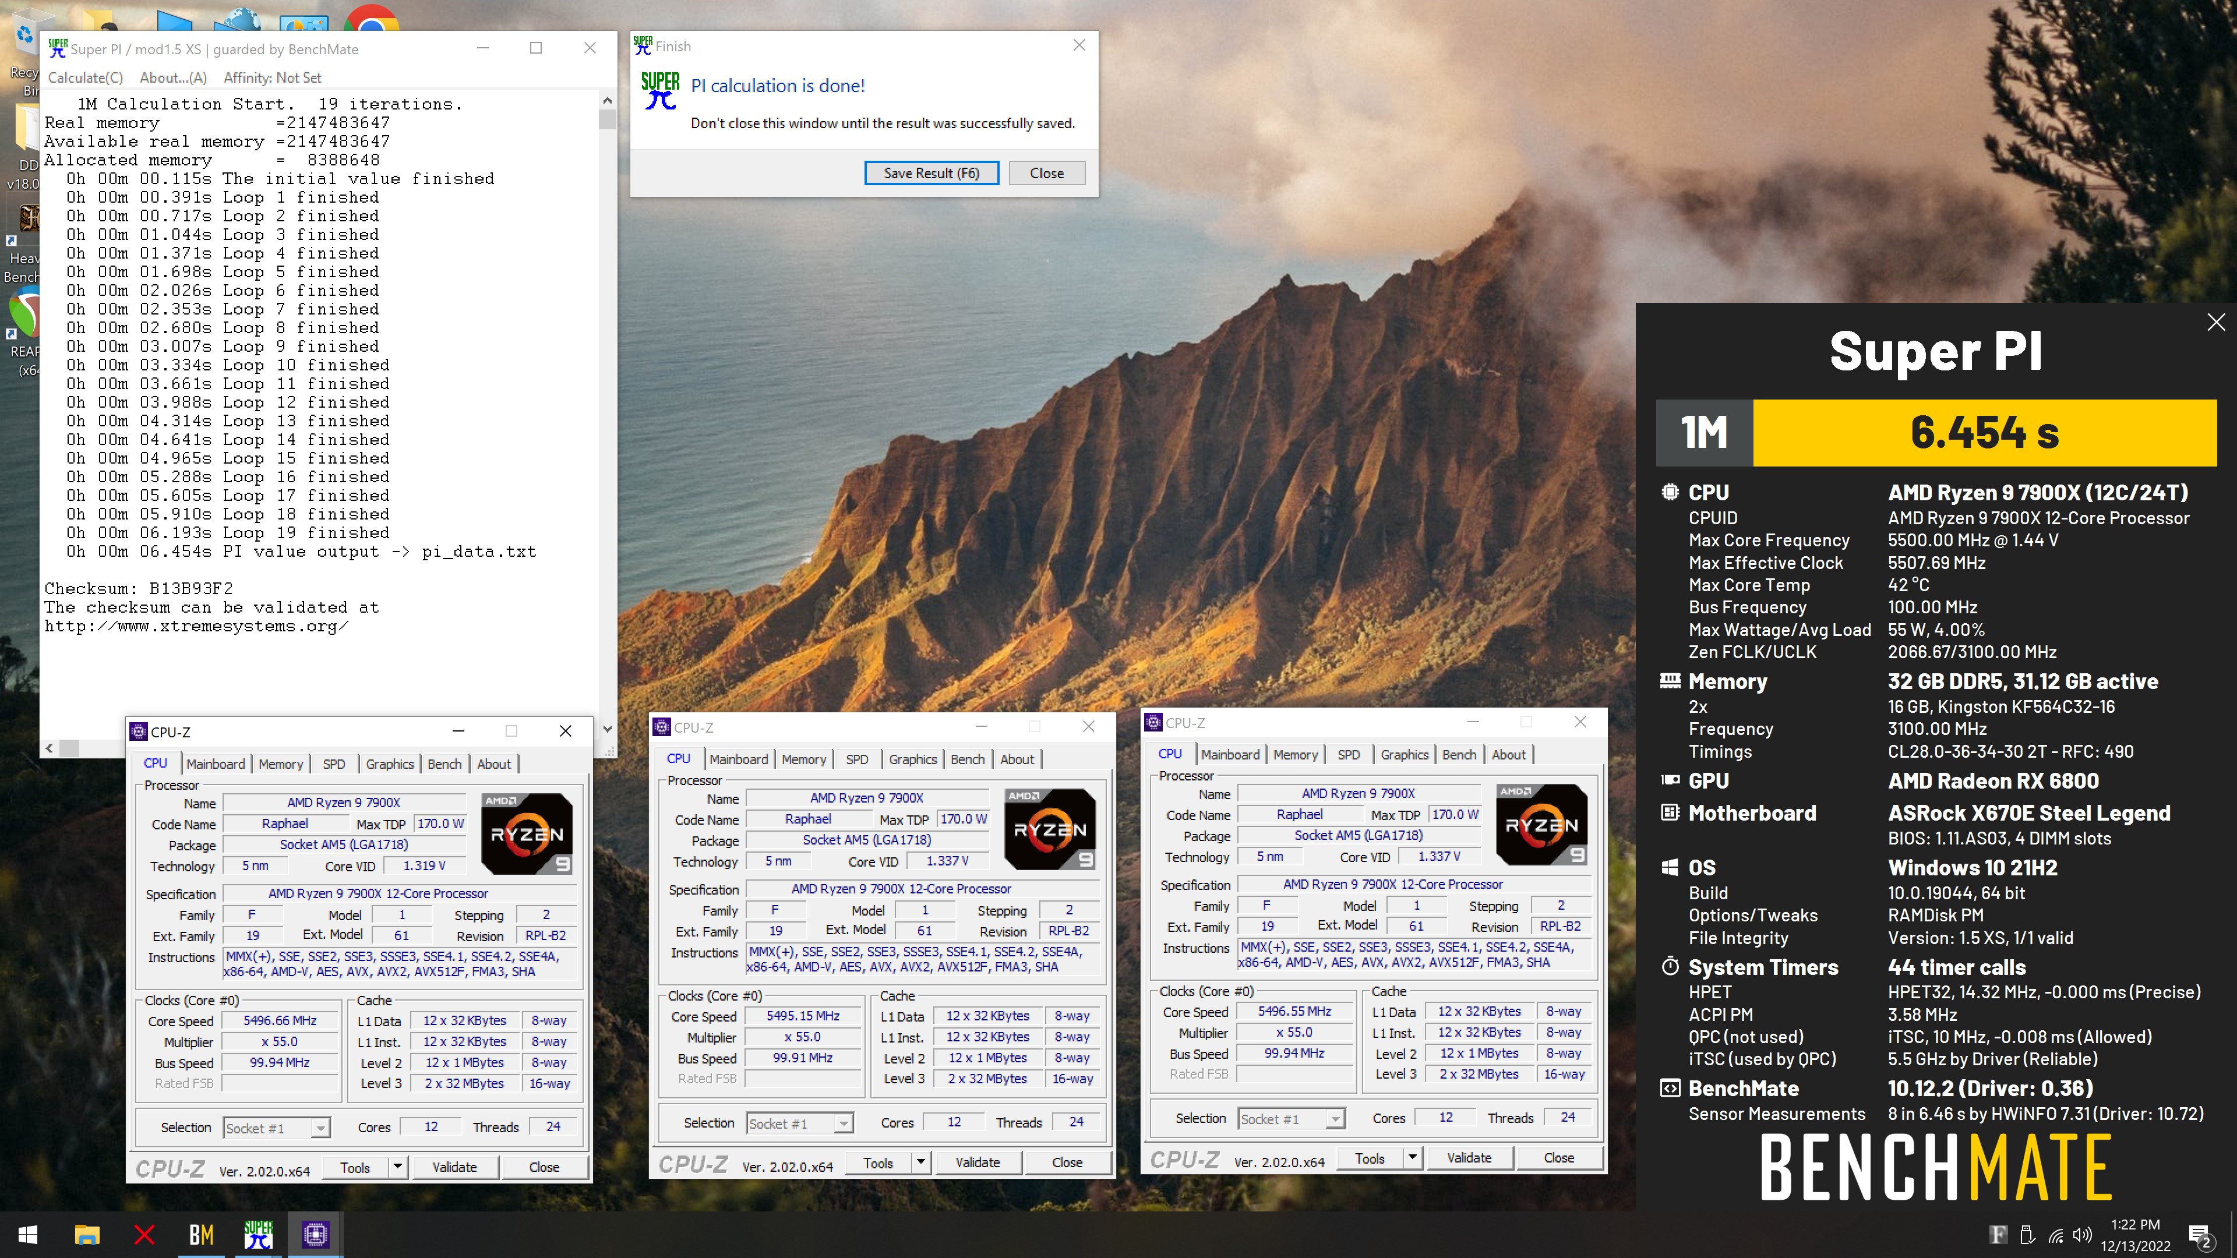Click Super PI horizontal scroll left arrow
Image resolution: width=2237 pixels, height=1258 pixels.
[x=50, y=747]
